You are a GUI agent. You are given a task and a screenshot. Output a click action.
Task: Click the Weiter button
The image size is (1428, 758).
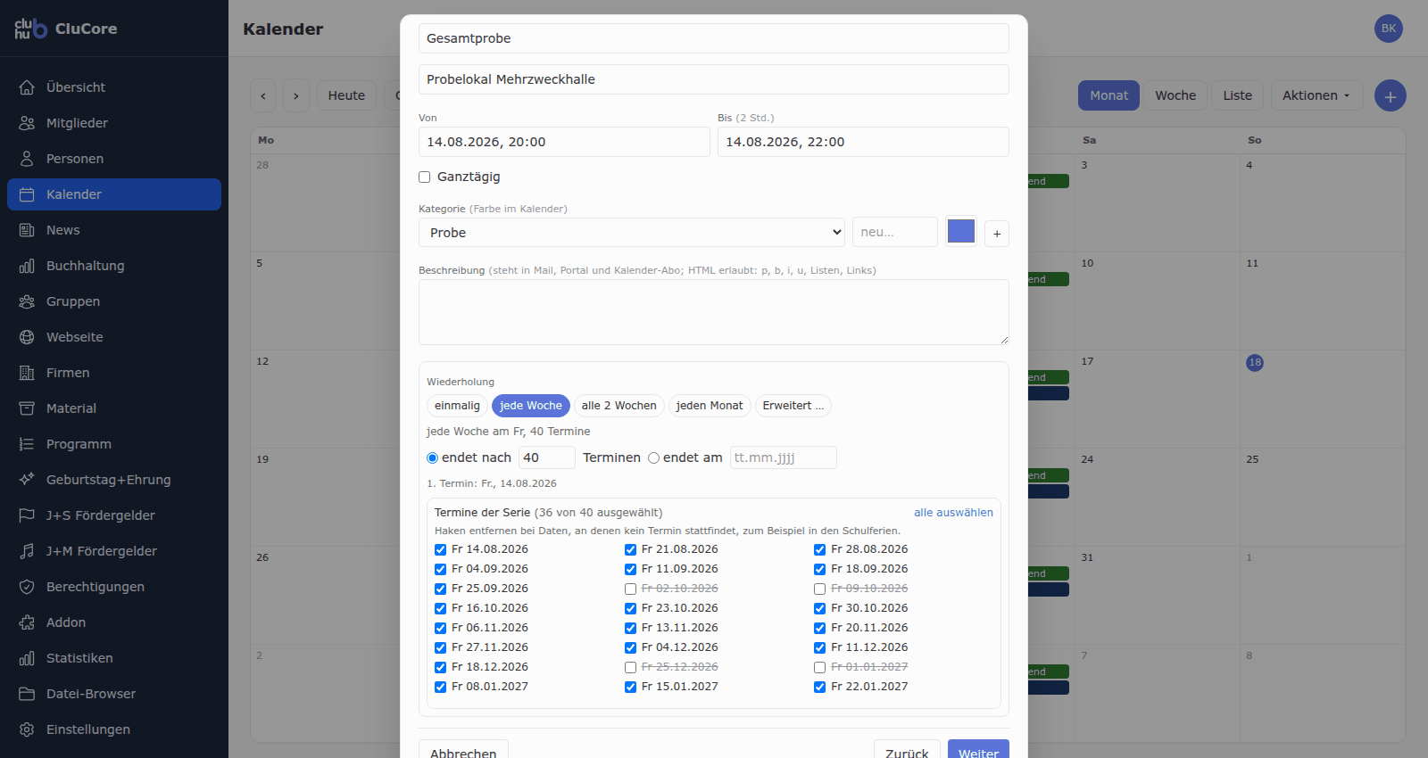tap(978, 752)
